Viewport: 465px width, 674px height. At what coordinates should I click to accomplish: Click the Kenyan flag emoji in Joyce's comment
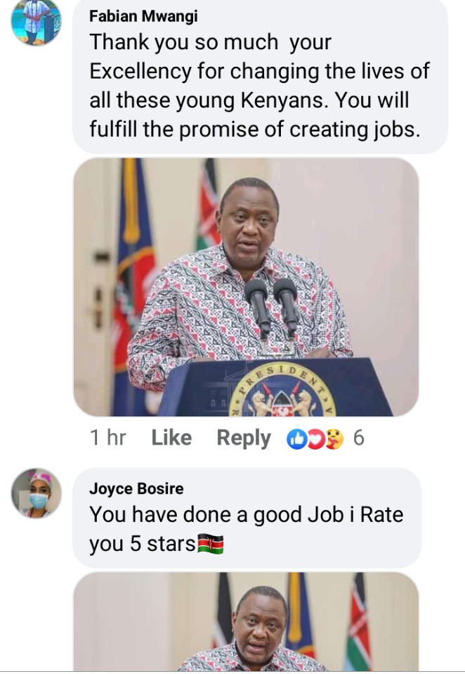210,544
